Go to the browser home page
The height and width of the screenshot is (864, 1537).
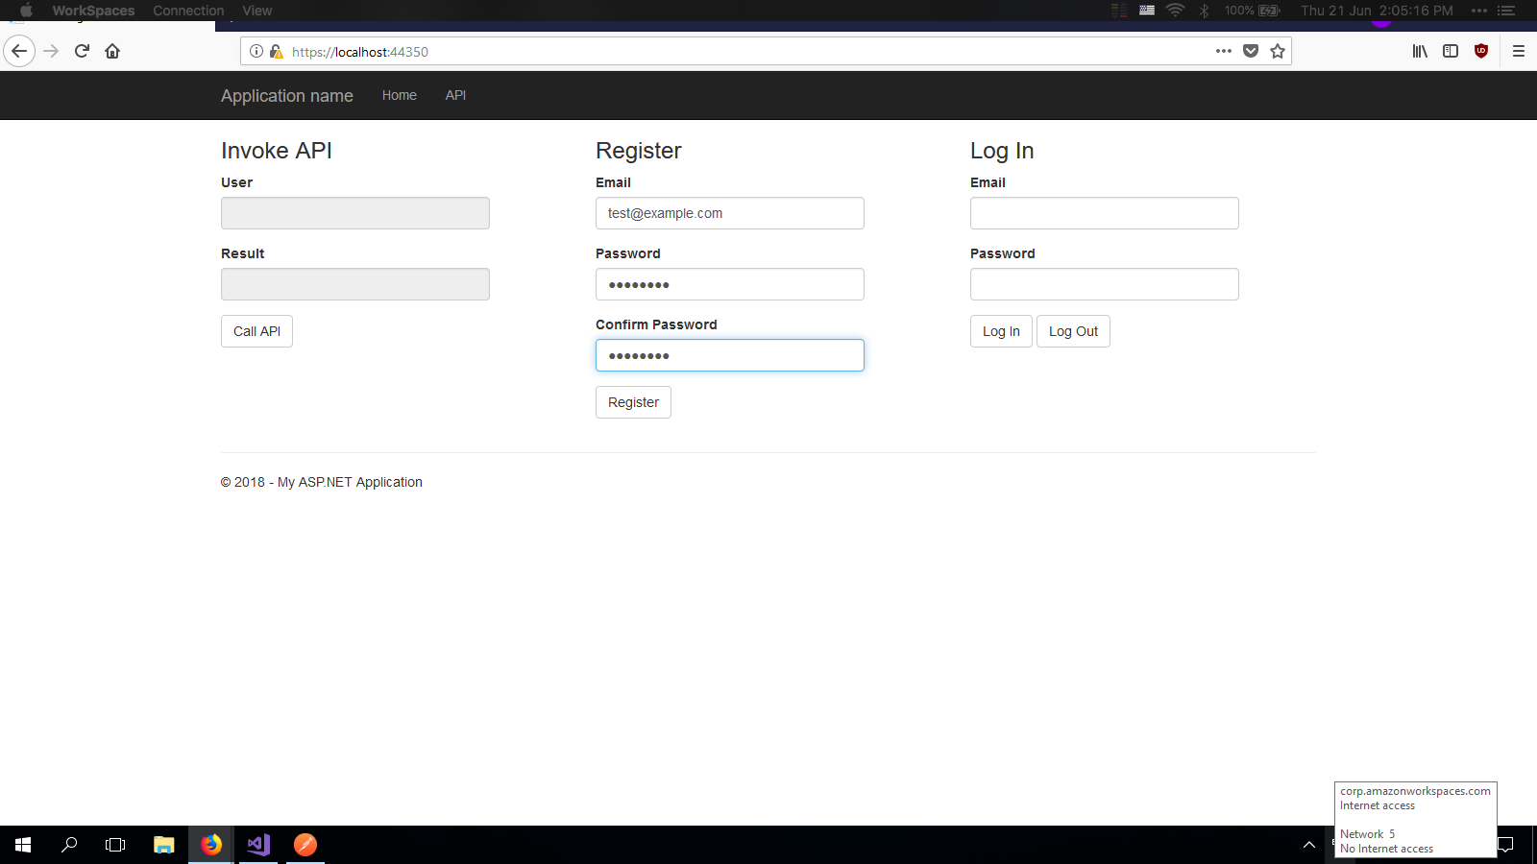point(112,51)
